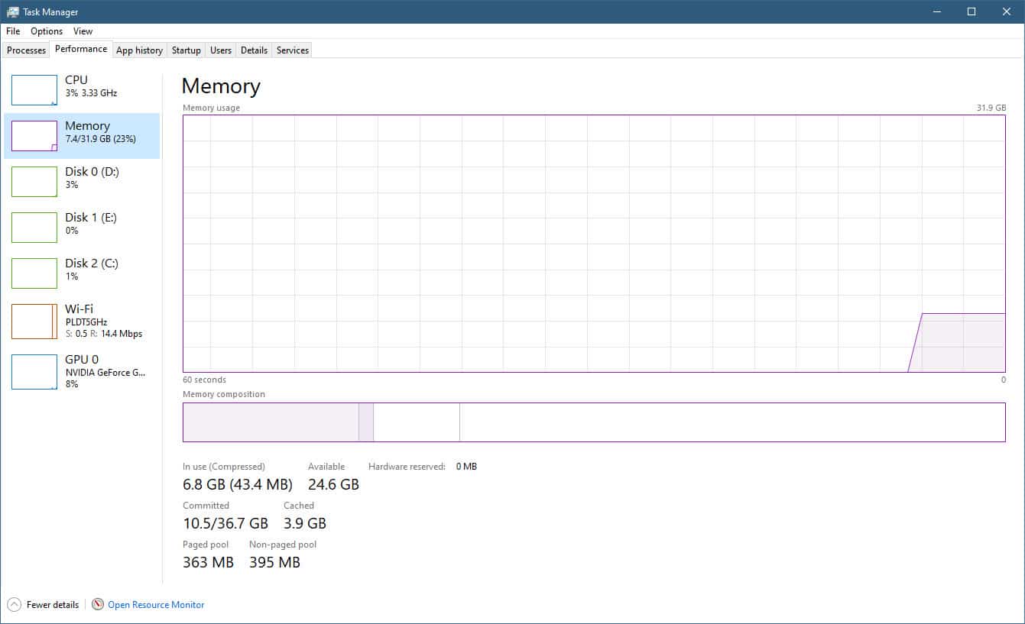Viewport: 1025px width, 624px height.
Task: Open the File menu
Action: point(13,31)
